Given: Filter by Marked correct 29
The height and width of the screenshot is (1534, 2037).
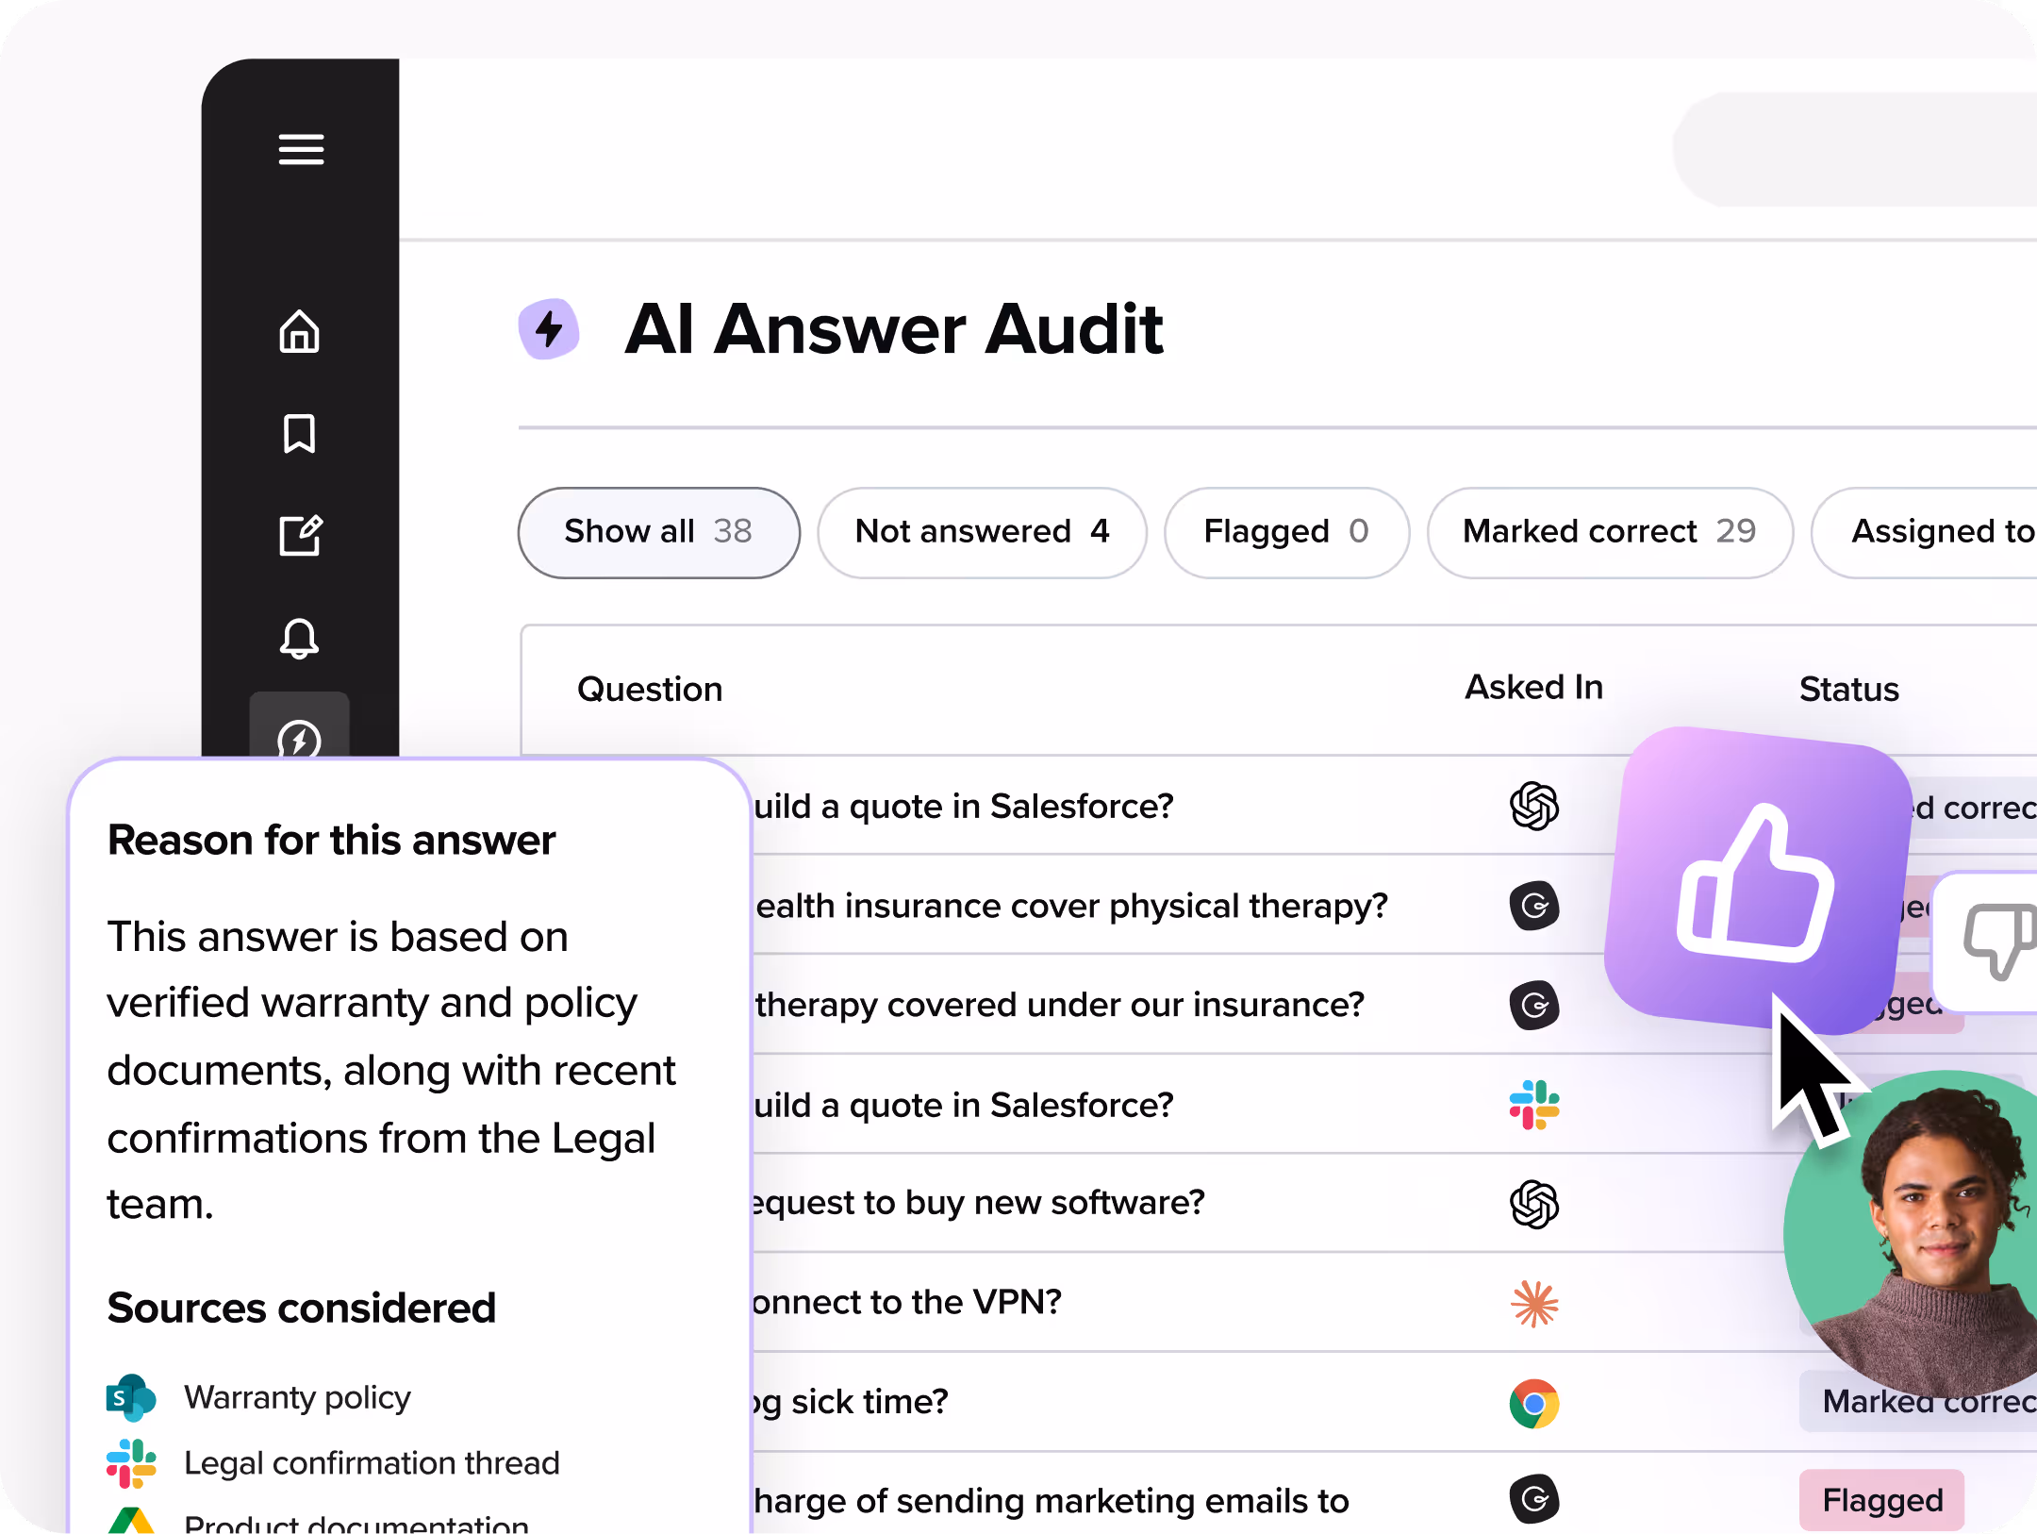Looking at the screenshot, I should point(1609,532).
